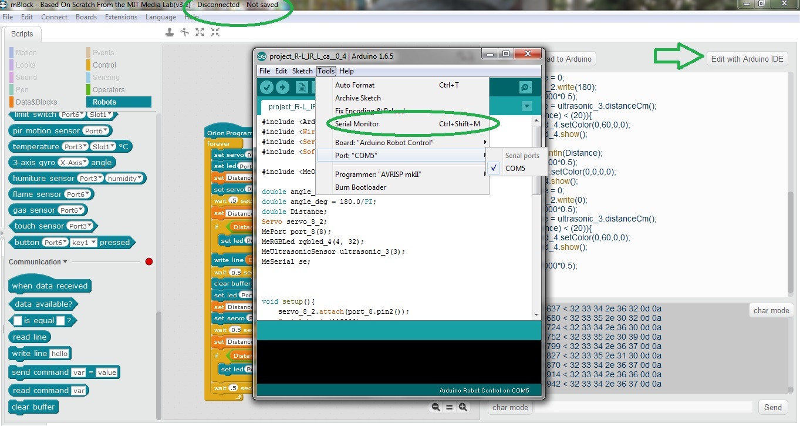This screenshot has height=426, width=800.
Task: Select the Operators block category
Action: click(109, 90)
